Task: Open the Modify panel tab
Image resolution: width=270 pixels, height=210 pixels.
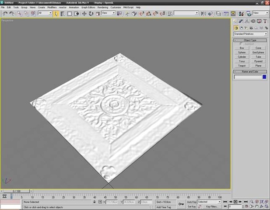Action: click(241, 21)
